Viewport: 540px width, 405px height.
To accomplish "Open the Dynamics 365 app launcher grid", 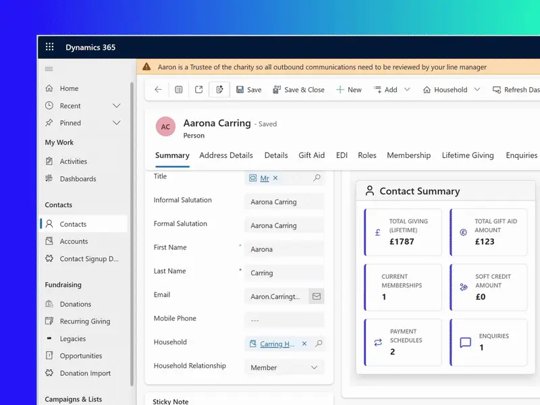I will click(49, 47).
